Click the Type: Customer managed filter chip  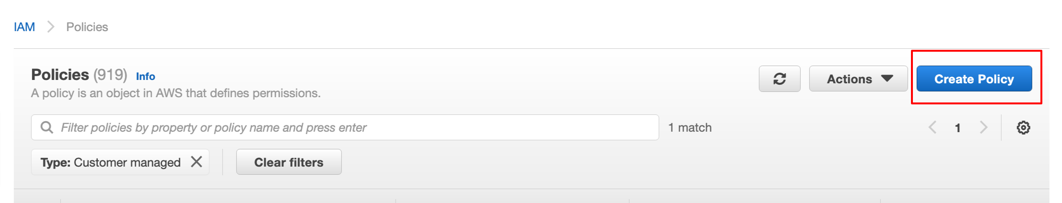pyautogui.click(x=110, y=163)
